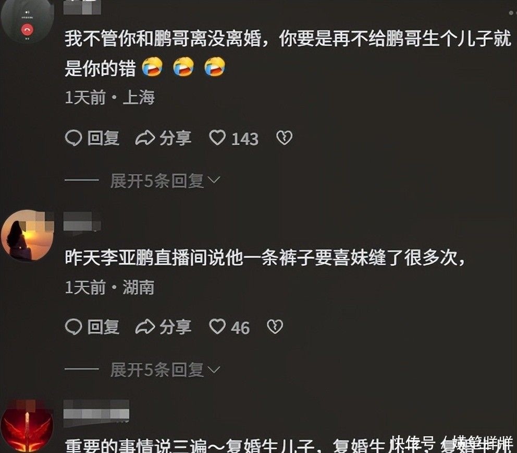The image size is (517, 453).
Task: Dislike the Hunan comment with broken heart
Action: (275, 327)
